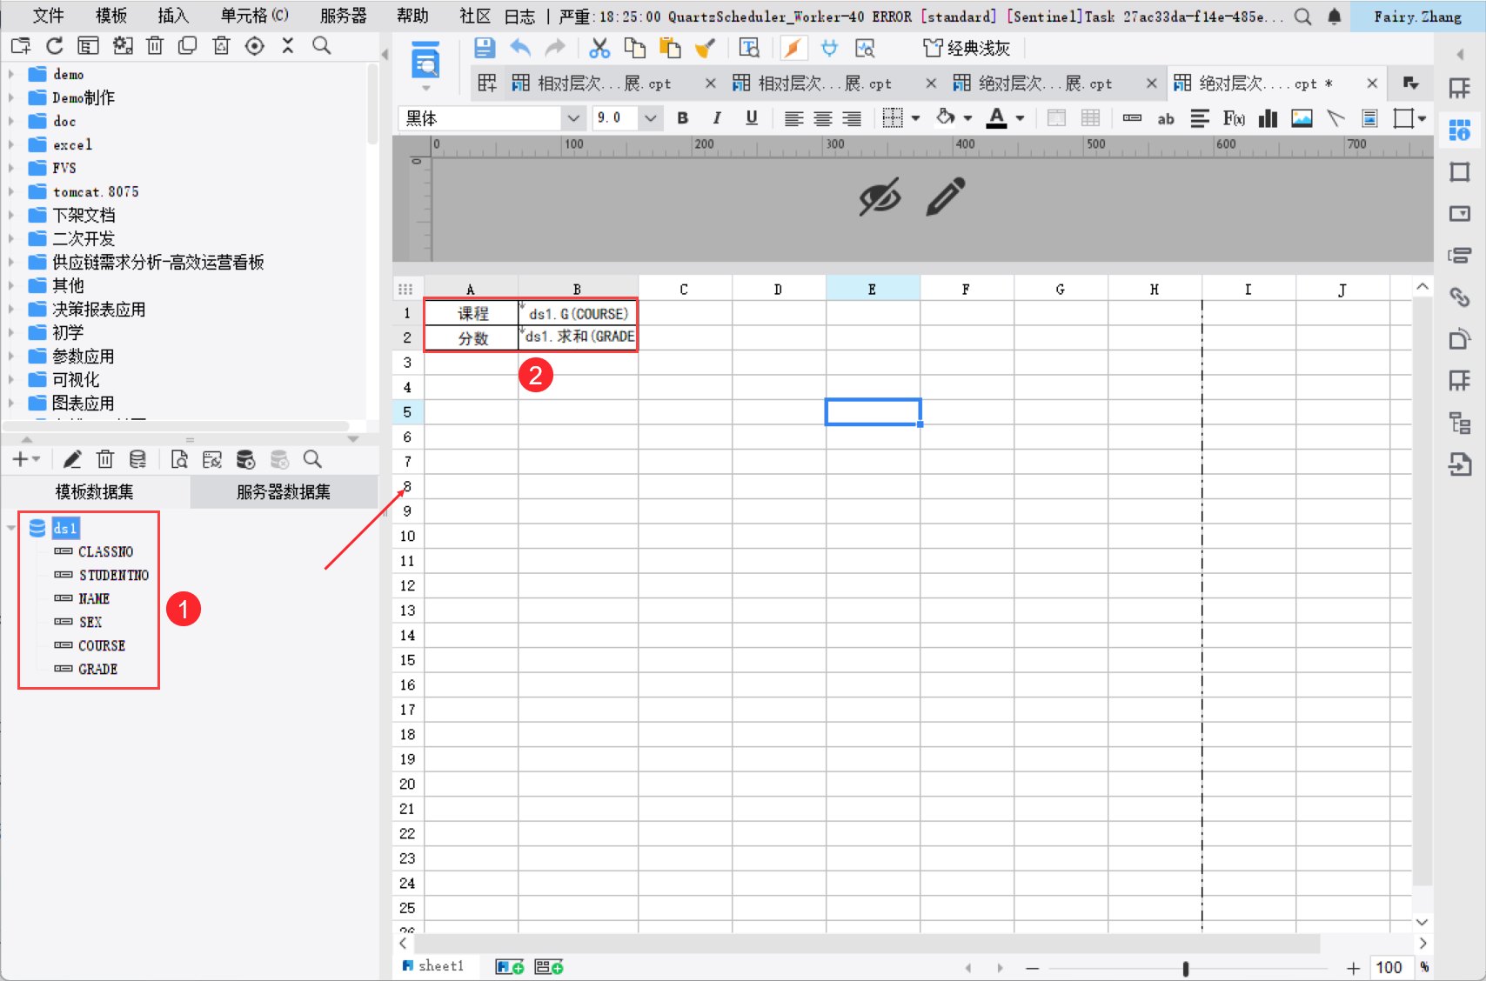Click the font color A swatch

click(x=997, y=118)
